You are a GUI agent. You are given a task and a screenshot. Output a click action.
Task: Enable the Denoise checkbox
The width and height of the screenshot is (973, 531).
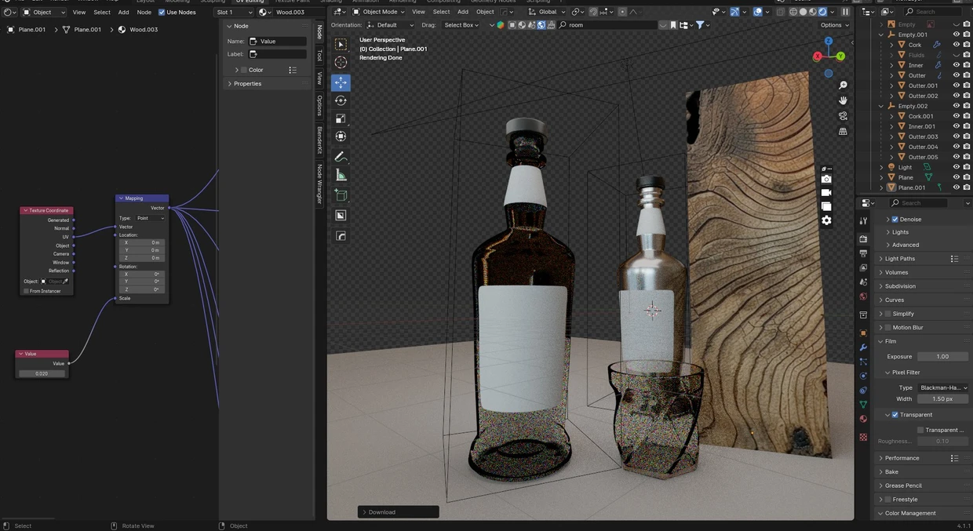tap(895, 219)
